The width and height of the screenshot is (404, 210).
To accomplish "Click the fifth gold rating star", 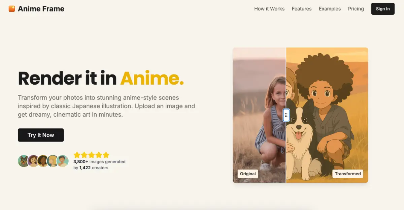I will pos(106,155).
